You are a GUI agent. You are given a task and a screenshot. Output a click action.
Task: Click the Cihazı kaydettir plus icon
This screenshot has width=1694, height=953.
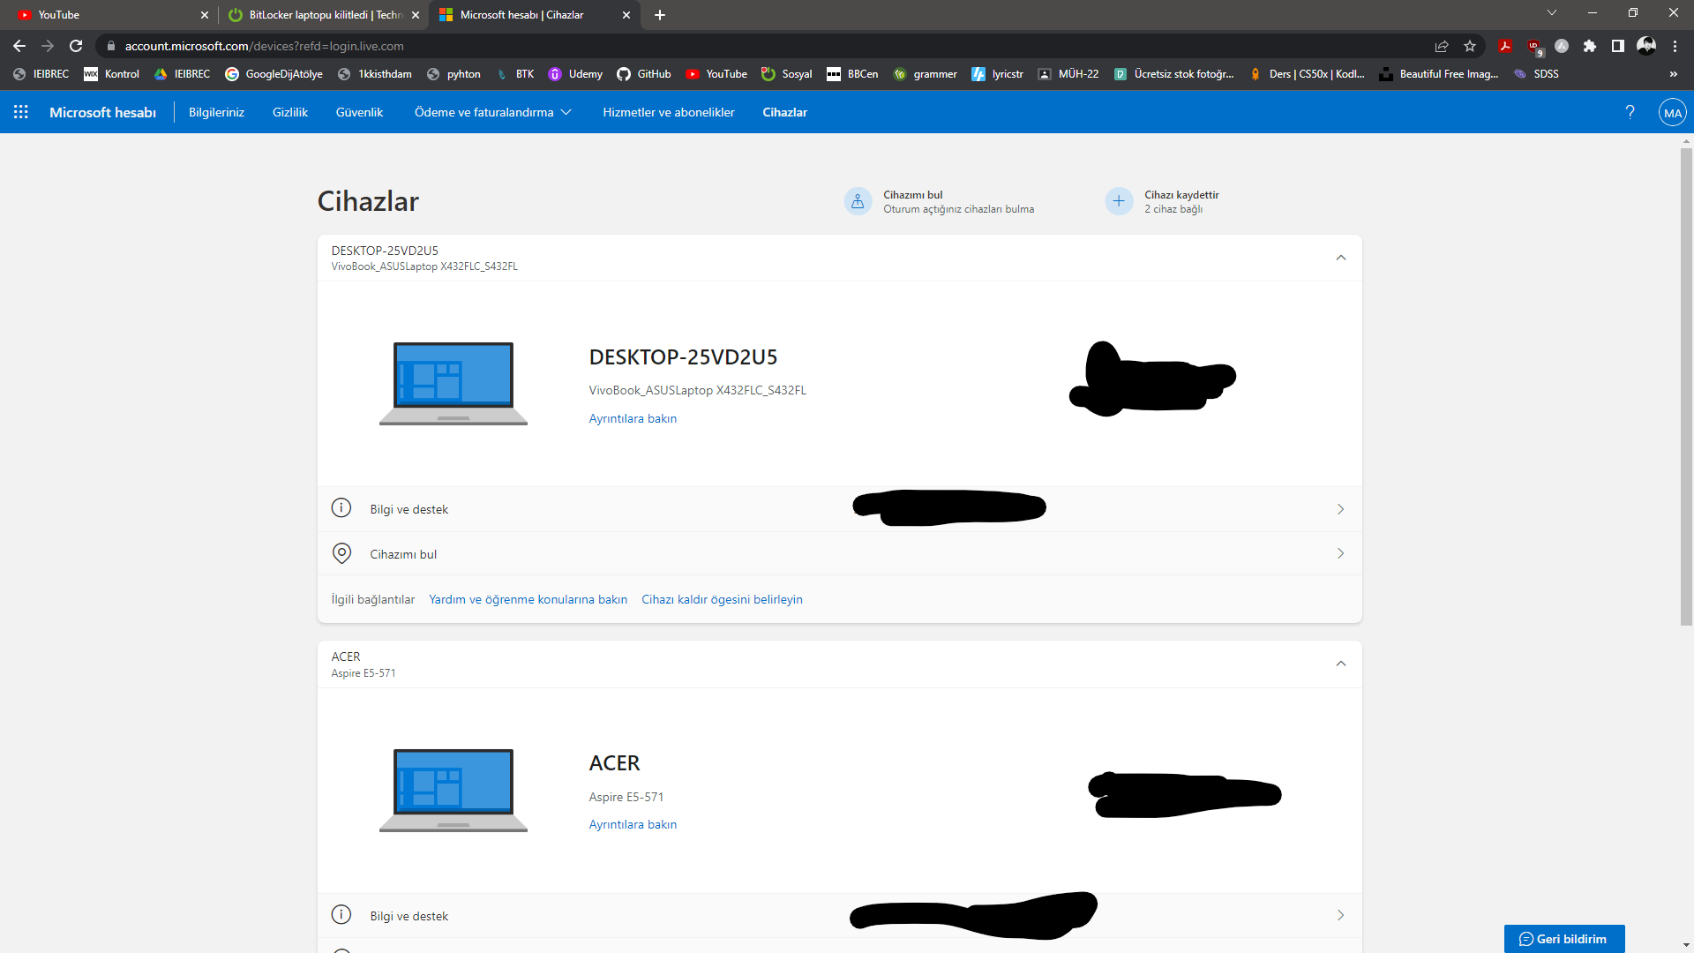[1119, 201]
